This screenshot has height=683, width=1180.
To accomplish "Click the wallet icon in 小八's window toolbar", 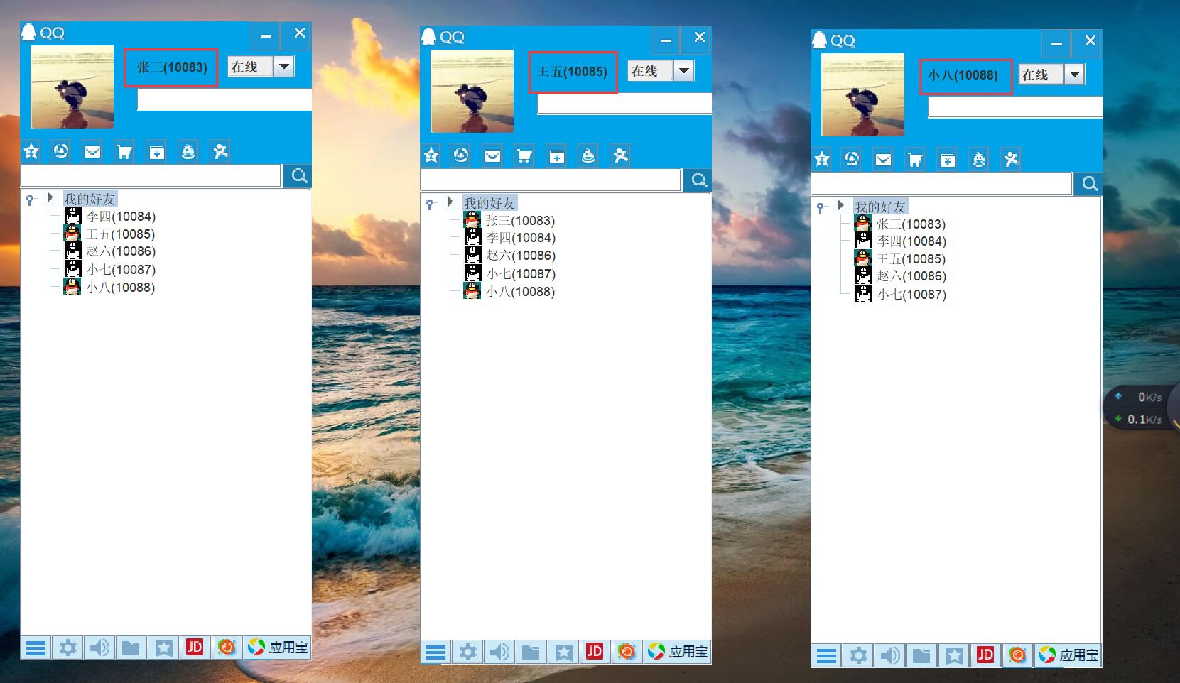I will 947,160.
